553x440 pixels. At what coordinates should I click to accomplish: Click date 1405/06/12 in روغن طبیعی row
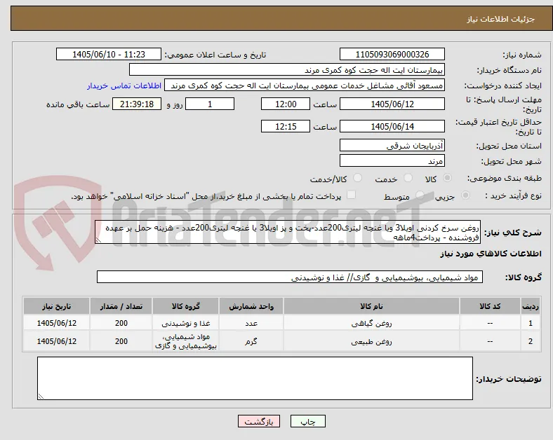(56, 341)
